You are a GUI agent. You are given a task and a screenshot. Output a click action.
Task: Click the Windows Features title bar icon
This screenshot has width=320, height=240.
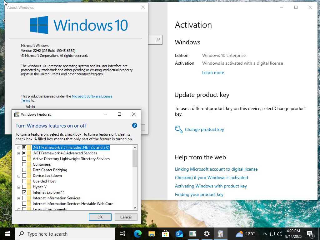click(x=17, y=114)
